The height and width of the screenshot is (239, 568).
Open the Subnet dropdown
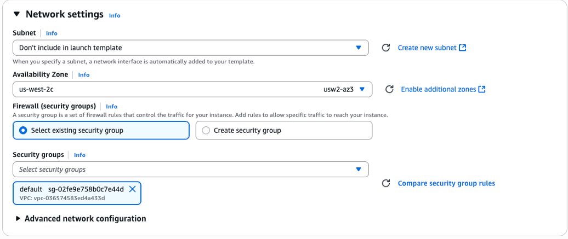(x=190, y=48)
